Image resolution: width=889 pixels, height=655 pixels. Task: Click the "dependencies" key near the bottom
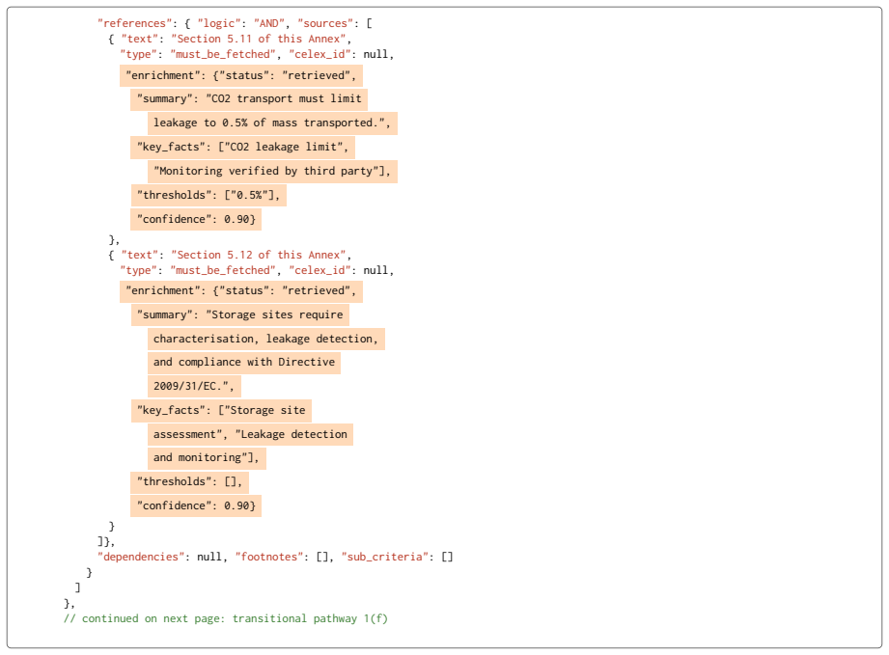pyautogui.click(x=142, y=557)
